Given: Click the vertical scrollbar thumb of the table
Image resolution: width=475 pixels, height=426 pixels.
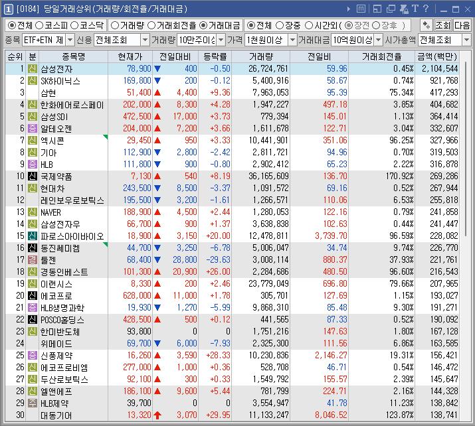Looking at the screenshot, I should [466, 148].
